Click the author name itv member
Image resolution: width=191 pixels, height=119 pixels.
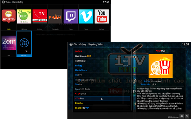156,81
